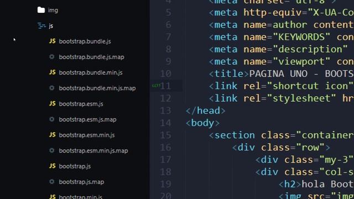The height and width of the screenshot is (199, 354).
Task: Place cursor in section class container line
Action: pos(282,135)
